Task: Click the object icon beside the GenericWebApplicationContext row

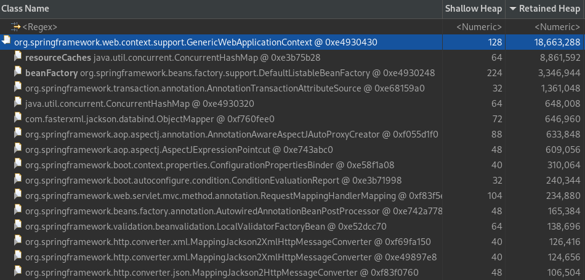Action: pos(6,41)
